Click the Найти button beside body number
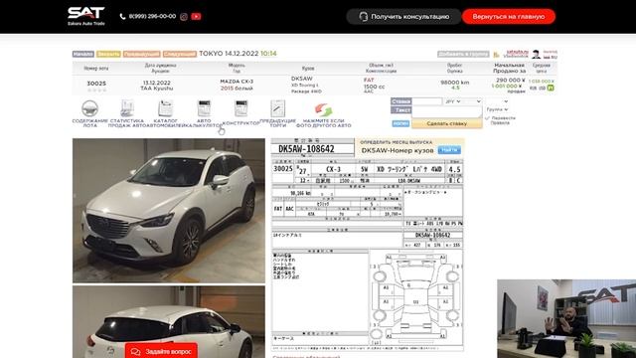Image resolution: width=636 pixels, height=358 pixels. (449, 150)
